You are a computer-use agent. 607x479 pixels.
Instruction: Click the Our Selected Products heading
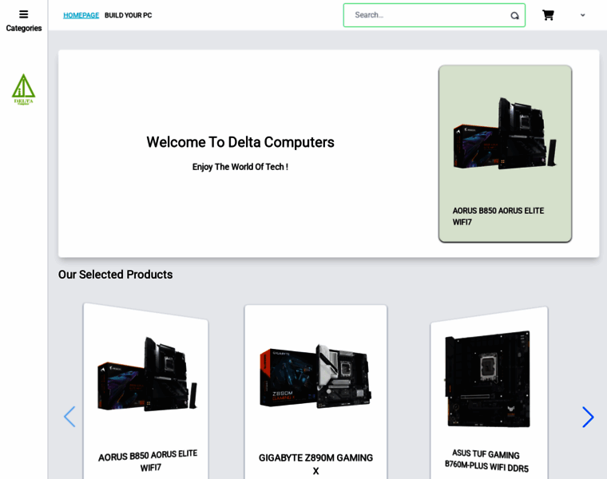coord(115,275)
